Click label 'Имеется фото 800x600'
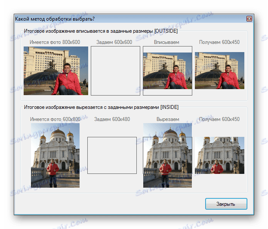Screen dimensions: 268x229 pos(55,42)
